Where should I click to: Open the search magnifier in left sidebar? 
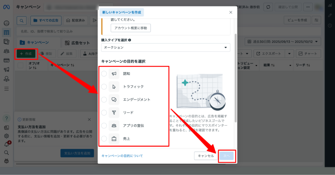[6, 152]
